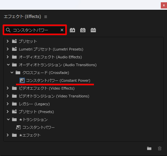The image size is (167, 156).
Task: Expand the Legacy folder chevron
Action: pyautogui.click(x=8, y=104)
